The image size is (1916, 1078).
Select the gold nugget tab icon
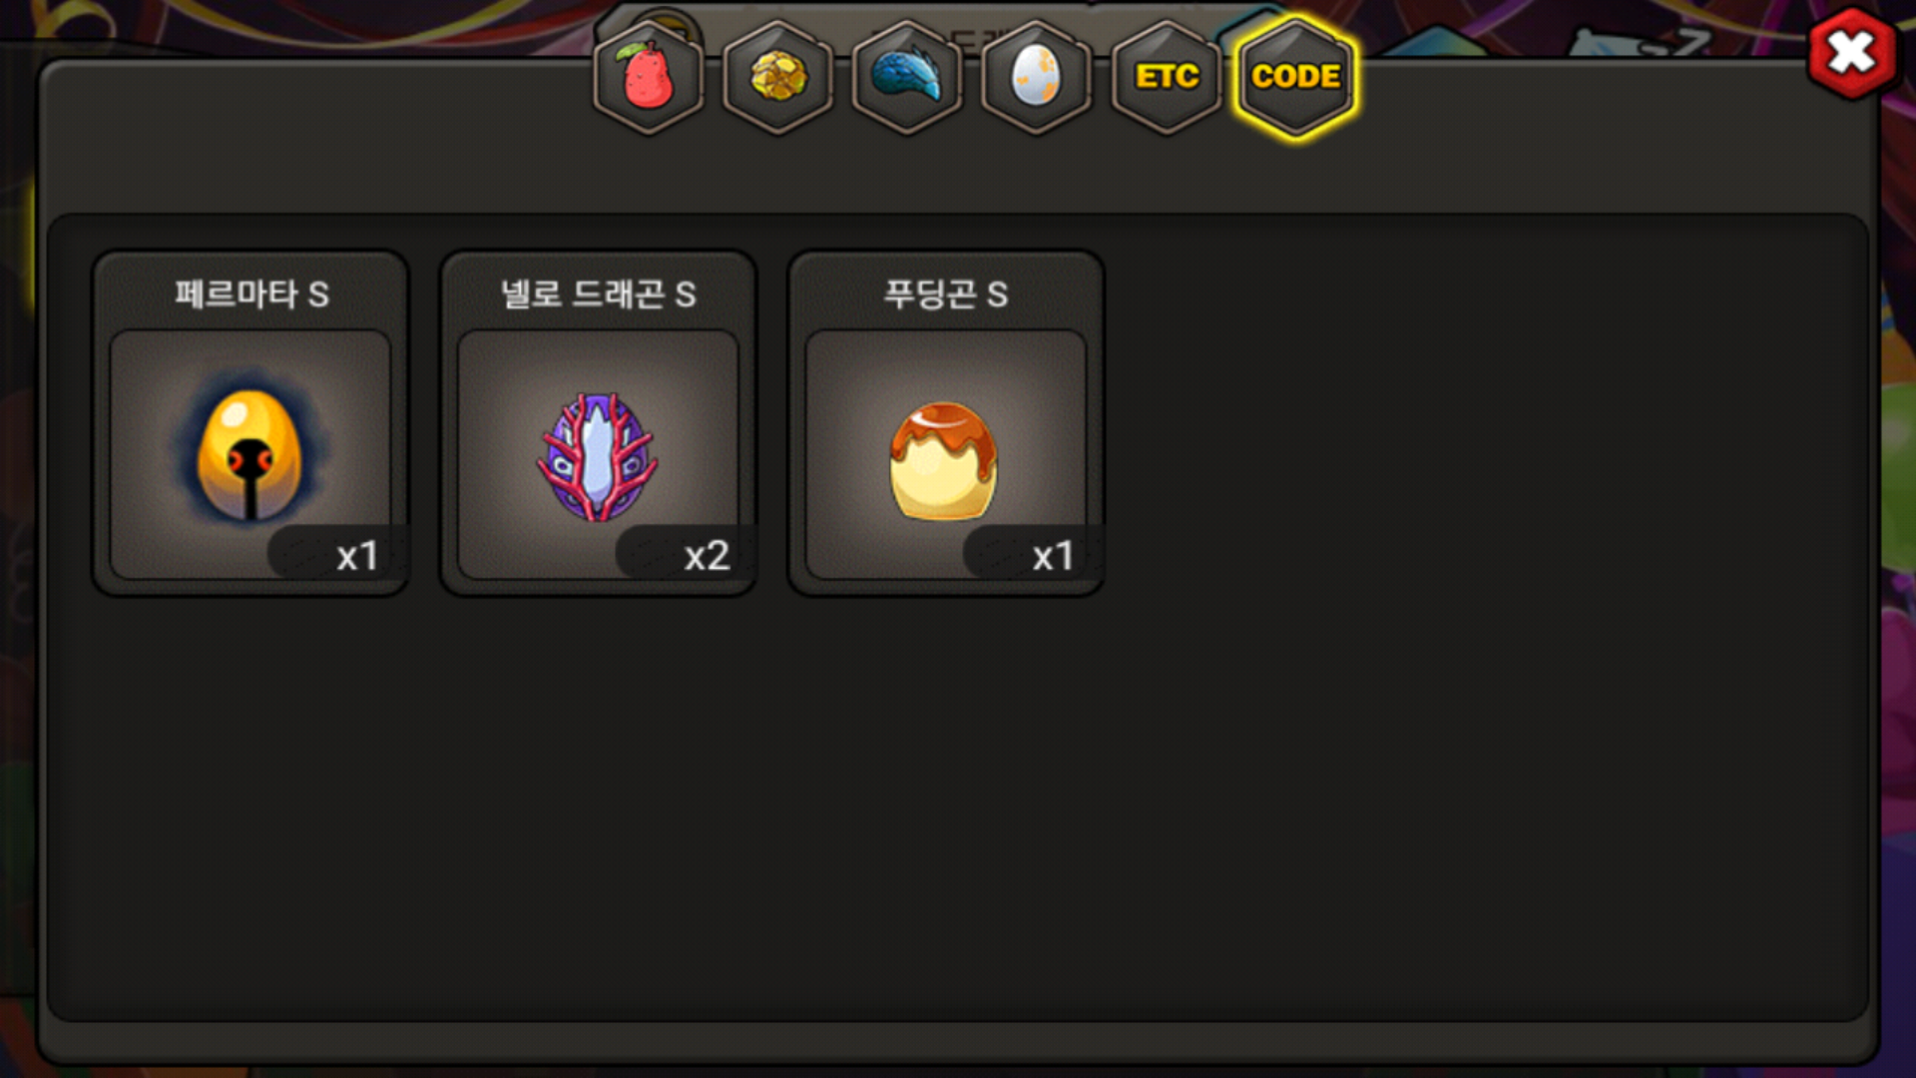pyautogui.click(x=778, y=77)
